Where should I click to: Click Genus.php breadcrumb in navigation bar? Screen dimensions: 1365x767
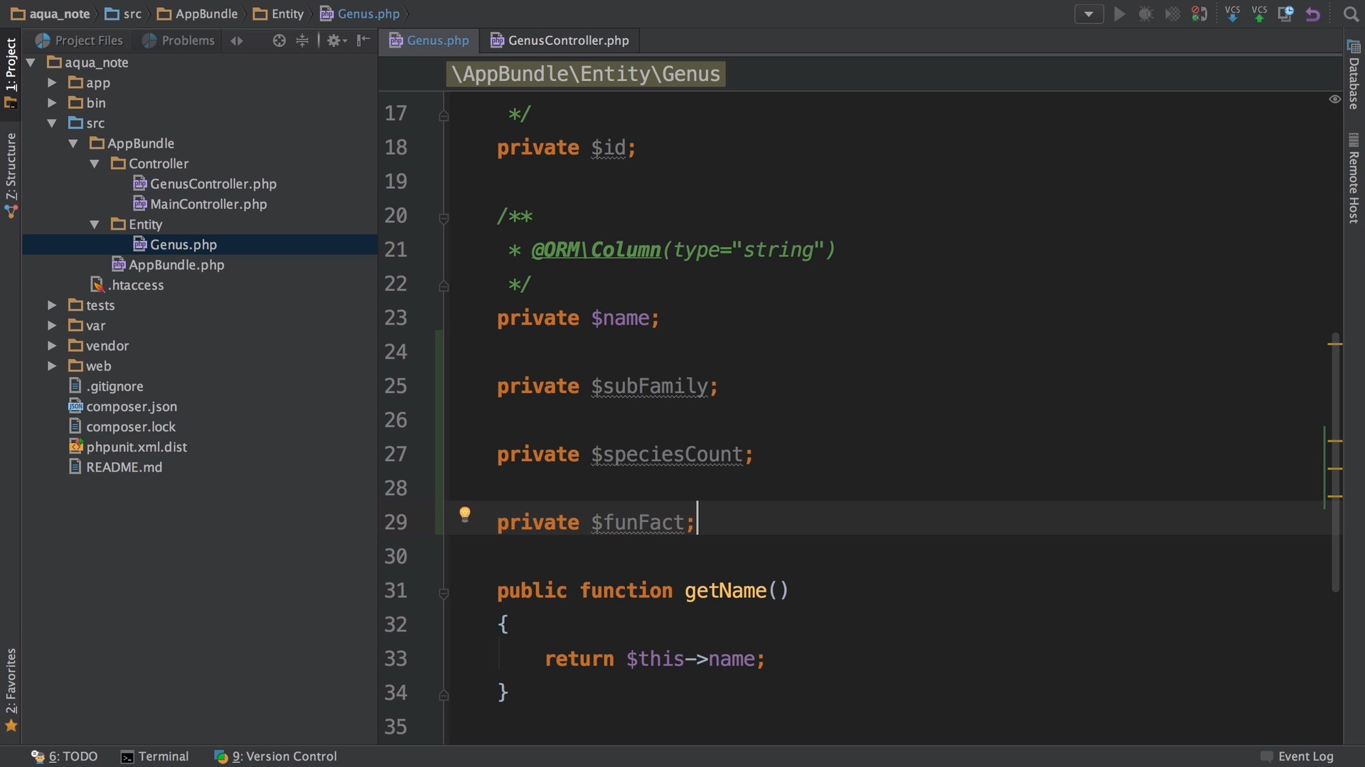click(x=360, y=14)
